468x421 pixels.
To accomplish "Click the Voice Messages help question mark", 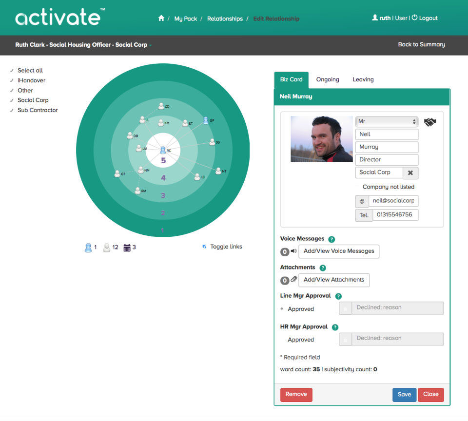I will pos(331,239).
